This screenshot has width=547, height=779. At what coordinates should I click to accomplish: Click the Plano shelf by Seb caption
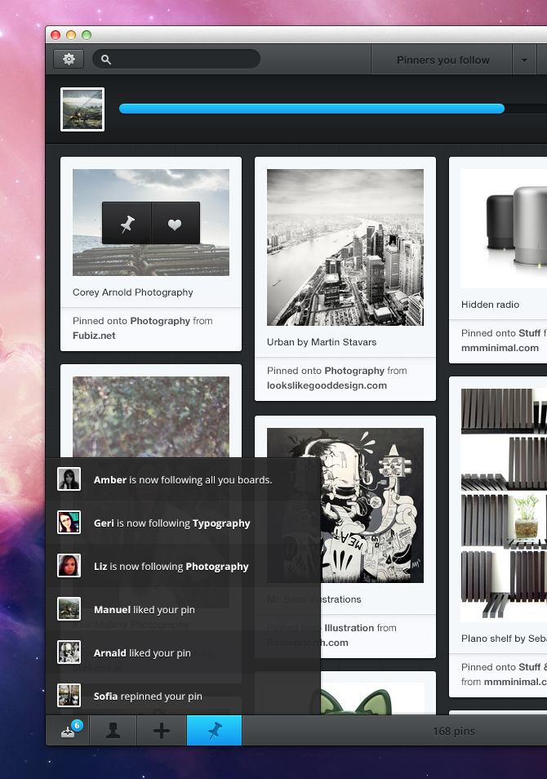pyautogui.click(x=504, y=639)
